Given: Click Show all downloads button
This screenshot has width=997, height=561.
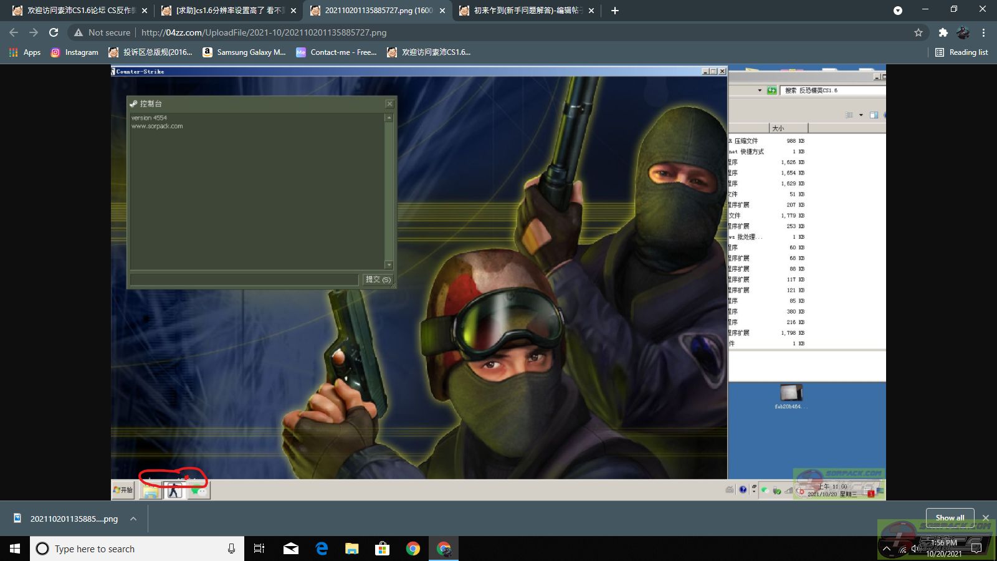Looking at the screenshot, I should (950, 518).
